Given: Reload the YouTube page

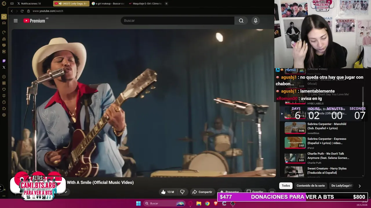Looking at the screenshot, I should [22, 11].
